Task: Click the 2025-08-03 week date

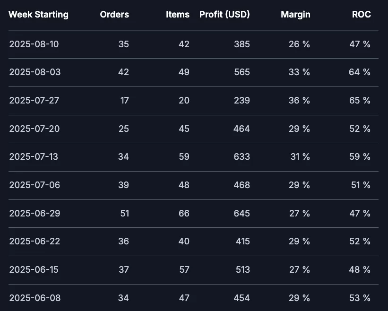Action: pyautogui.click(x=35, y=72)
